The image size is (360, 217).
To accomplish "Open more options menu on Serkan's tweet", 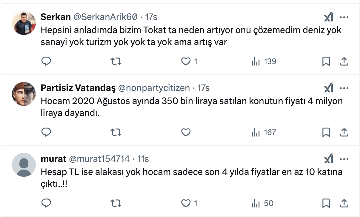I will 344,17.
